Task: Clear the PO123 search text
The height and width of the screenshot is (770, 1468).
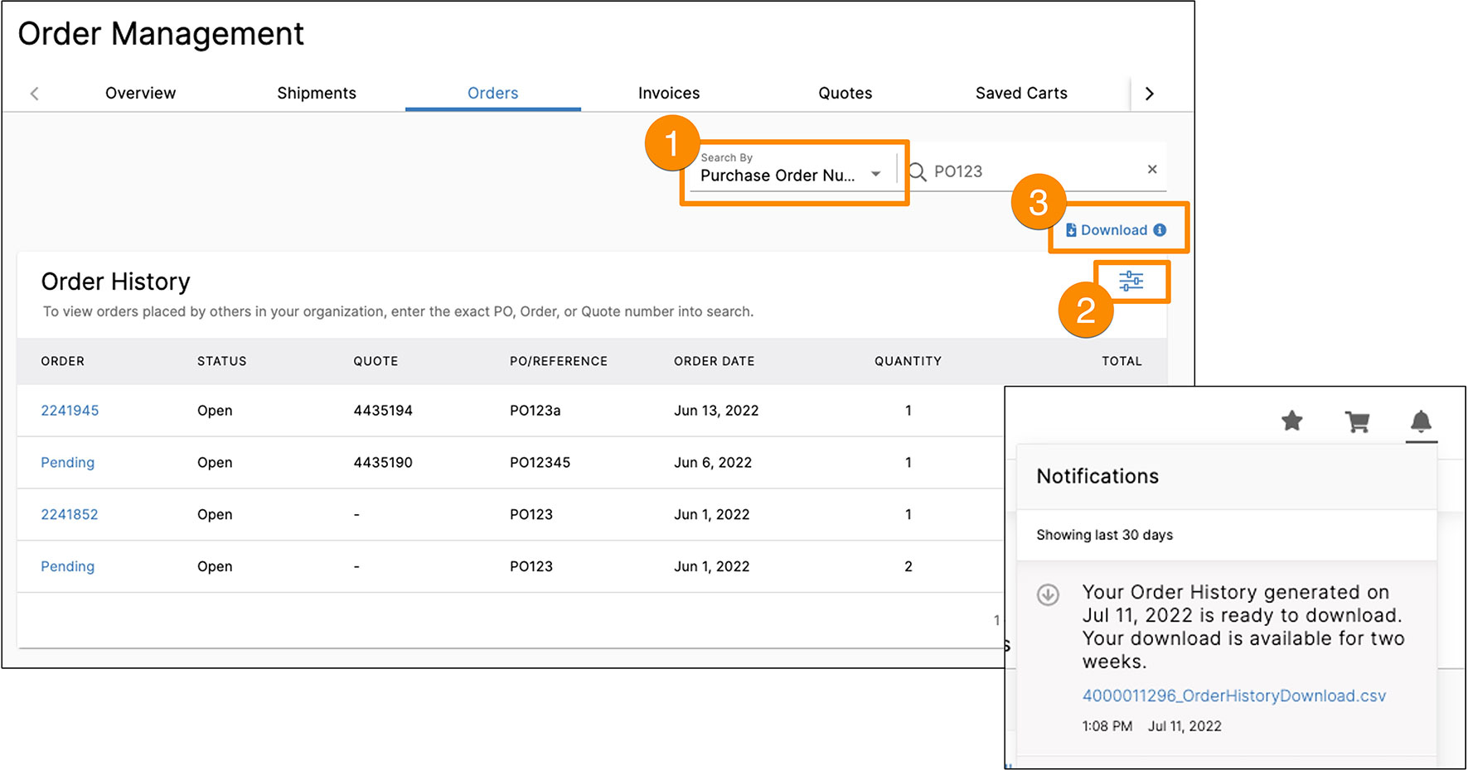Action: click(x=1151, y=170)
